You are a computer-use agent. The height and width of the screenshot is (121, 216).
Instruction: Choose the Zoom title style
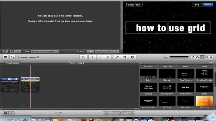click(x=204, y=87)
